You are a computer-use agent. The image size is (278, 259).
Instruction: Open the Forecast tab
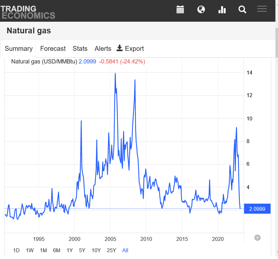(x=53, y=49)
